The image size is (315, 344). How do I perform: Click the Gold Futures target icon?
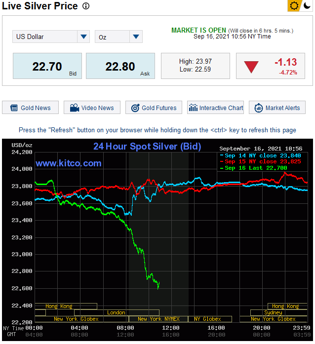(x=135, y=108)
